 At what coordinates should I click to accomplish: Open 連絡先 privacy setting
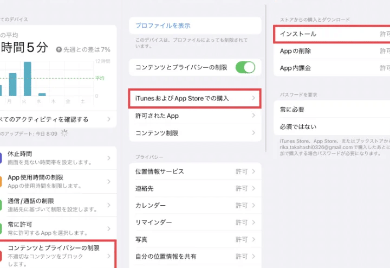[x=195, y=189]
